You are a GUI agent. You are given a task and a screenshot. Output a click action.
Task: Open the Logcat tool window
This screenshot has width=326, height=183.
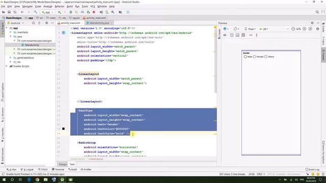point(27,169)
